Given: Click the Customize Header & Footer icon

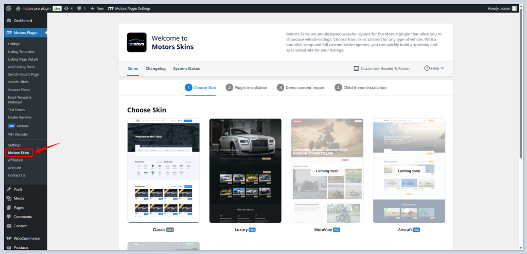Looking at the screenshot, I should [356, 68].
